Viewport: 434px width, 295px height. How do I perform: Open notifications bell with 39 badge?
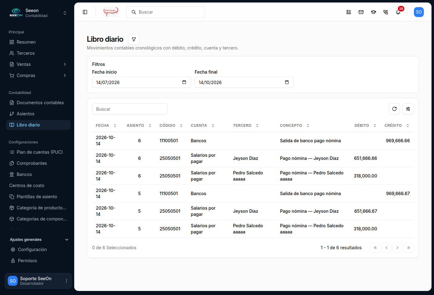pos(398,12)
